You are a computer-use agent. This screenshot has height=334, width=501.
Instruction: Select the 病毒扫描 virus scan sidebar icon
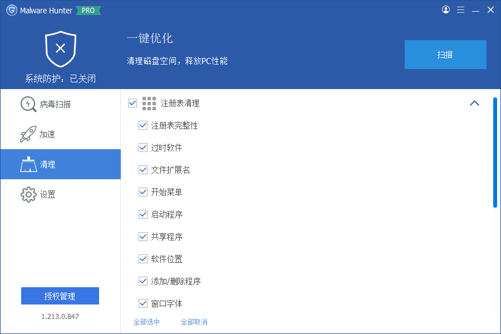tap(28, 104)
